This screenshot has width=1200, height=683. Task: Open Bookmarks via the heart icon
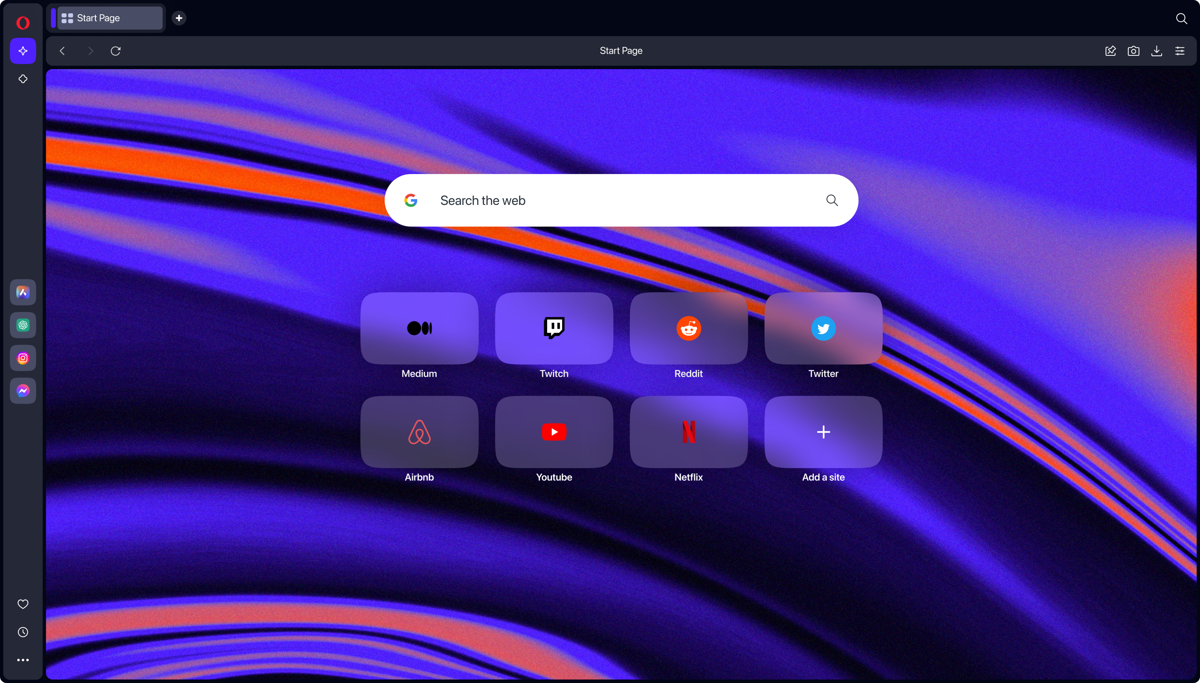tap(22, 604)
